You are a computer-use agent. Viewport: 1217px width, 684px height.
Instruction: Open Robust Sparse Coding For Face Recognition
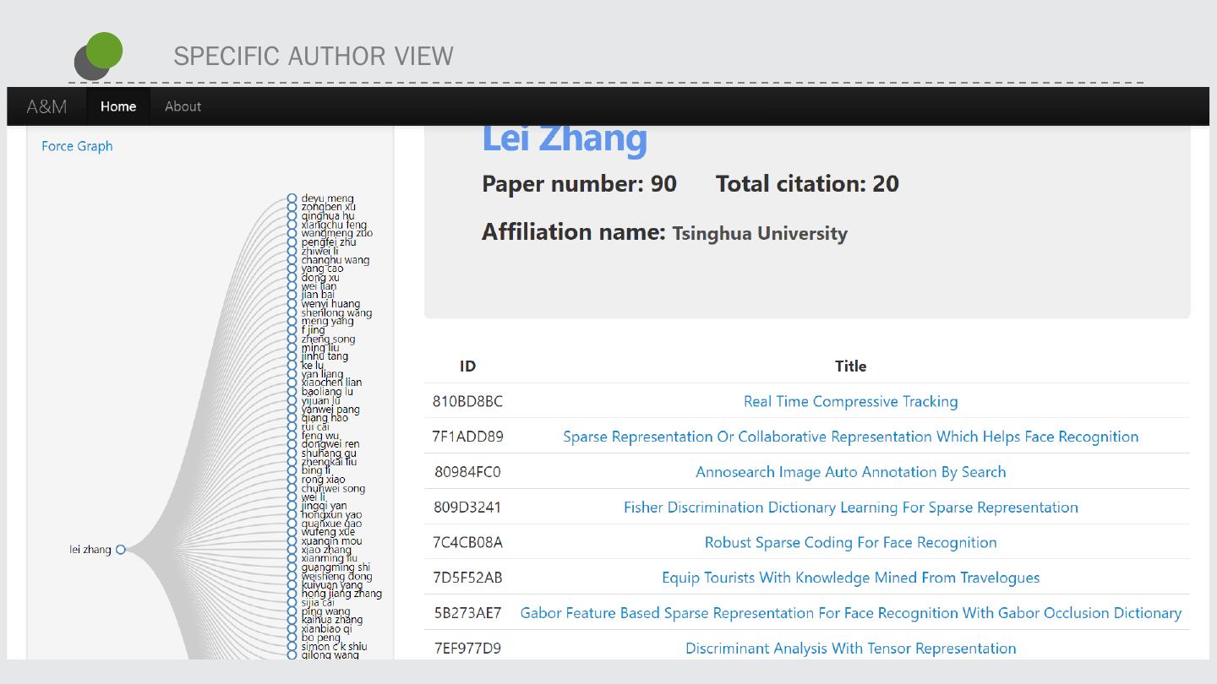tap(850, 542)
